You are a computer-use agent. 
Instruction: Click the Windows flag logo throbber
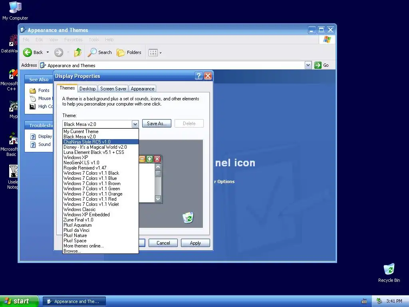[327, 40]
